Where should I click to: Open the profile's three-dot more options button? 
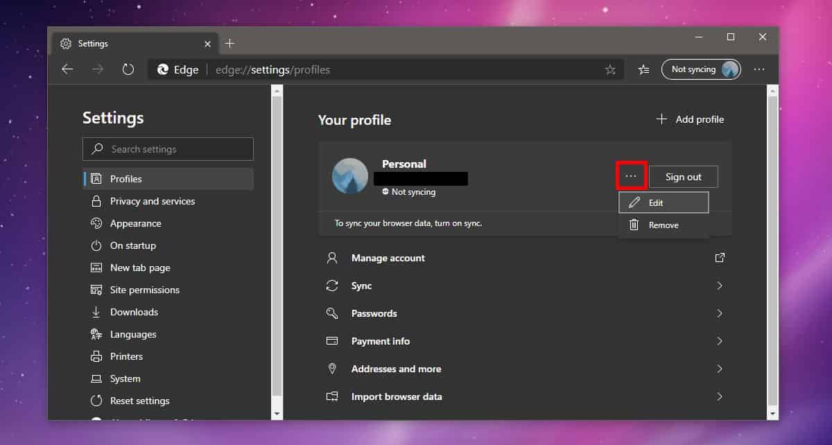pyautogui.click(x=630, y=176)
